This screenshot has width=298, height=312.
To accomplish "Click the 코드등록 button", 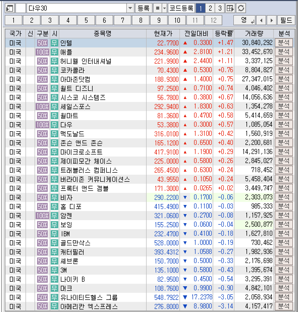I will [x=181, y=8].
